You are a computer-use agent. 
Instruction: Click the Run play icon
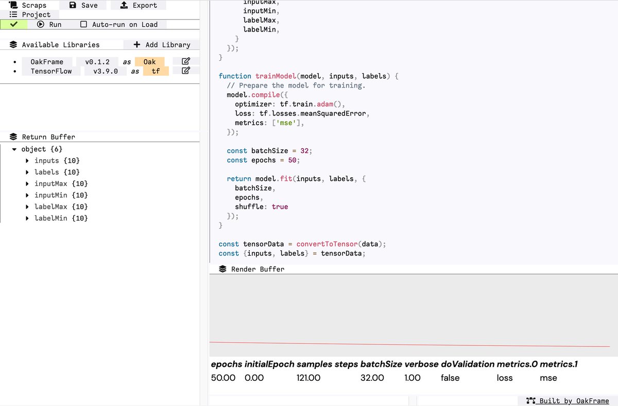41,24
